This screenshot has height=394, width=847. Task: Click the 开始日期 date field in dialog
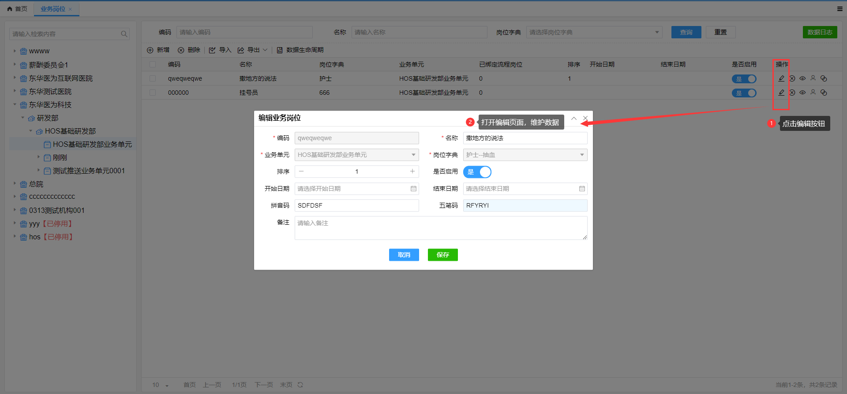click(x=356, y=189)
